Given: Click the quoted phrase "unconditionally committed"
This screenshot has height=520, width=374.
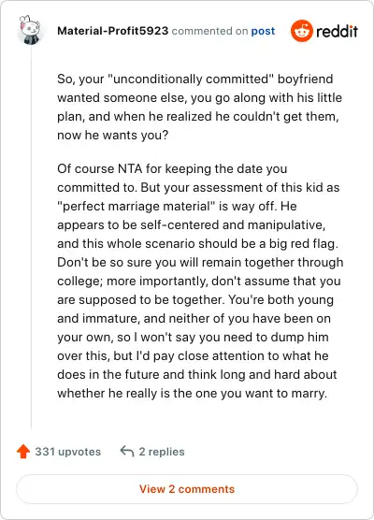Looking at the screenshot, I should tap(191, 79).
